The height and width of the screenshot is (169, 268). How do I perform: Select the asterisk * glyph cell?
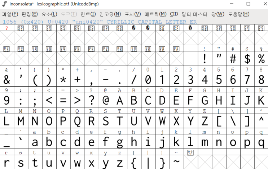(x=63, y=79)
